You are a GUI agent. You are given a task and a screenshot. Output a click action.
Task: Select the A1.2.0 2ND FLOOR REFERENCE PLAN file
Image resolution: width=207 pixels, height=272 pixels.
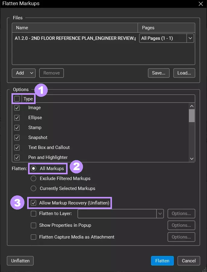click(x=75, y=38)
